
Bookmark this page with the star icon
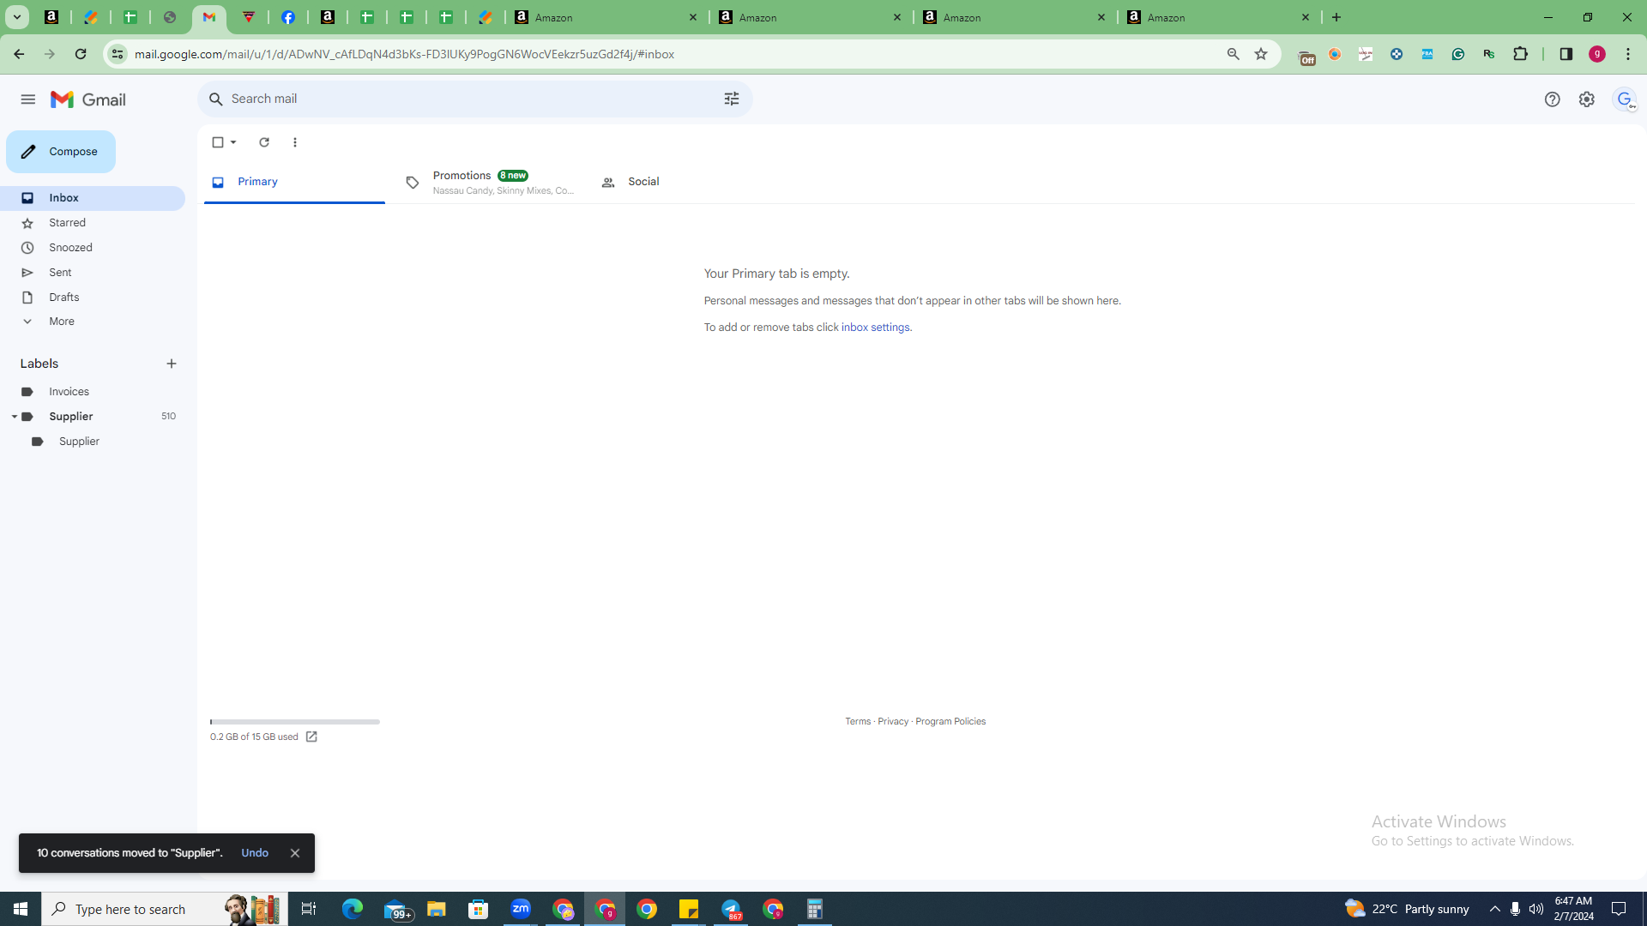coord(1261,54)
